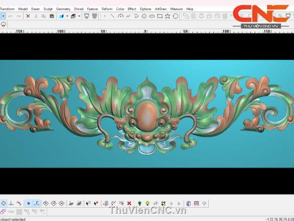Toggle the highlighted point snap button

point(28,203)
